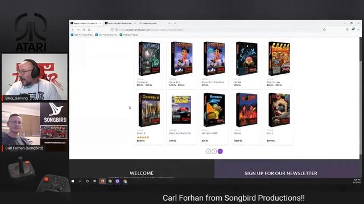Image resolution: width=364 pixels, height=204 pixels.
Task: Open the Towers II game box thumbnail
Action: tap(149, 110)
